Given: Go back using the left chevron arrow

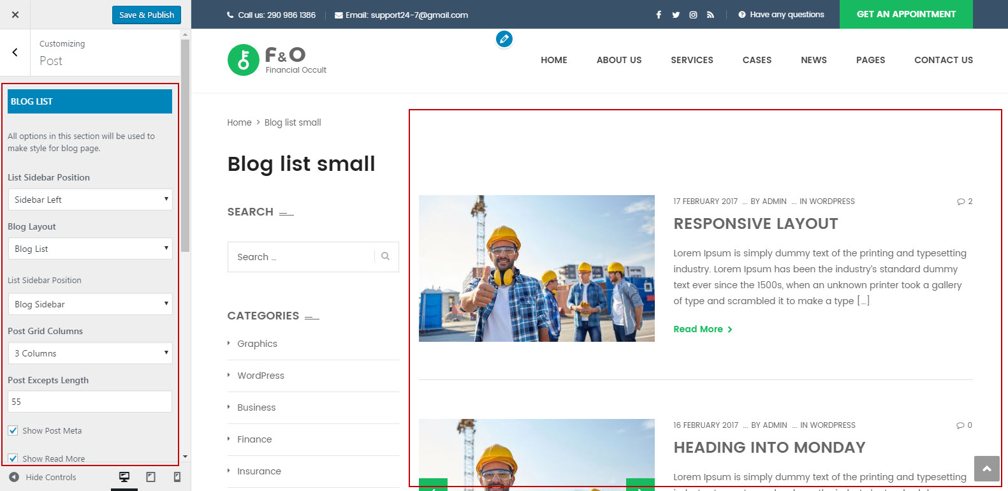Looking at the screenshot, I should 15,52.
